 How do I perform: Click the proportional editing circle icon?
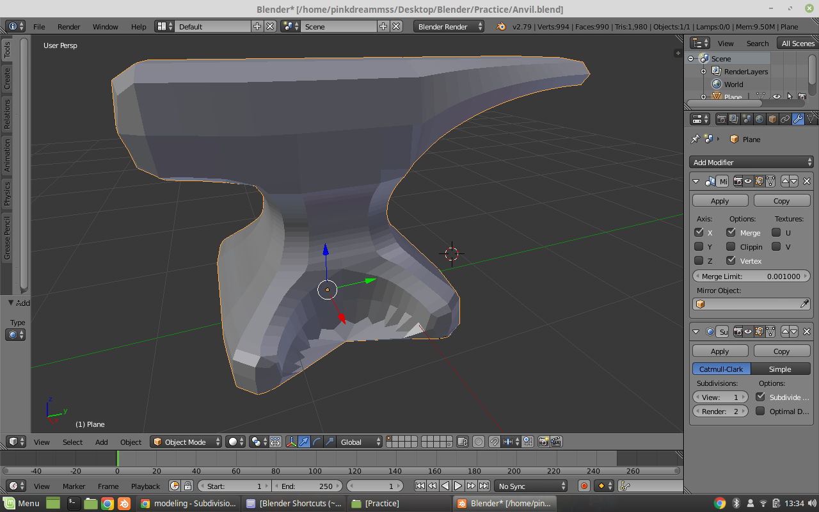478,442
